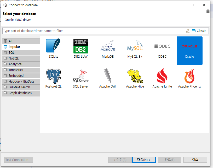The image size is (213, 168).
Task: Show All database categories
Action: pyautogui.click(x=21, y=41)
